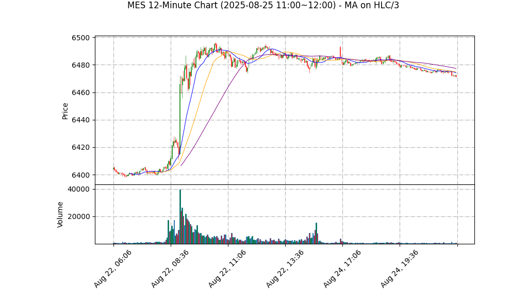Click the 6400 price tick label

point(80,175)
